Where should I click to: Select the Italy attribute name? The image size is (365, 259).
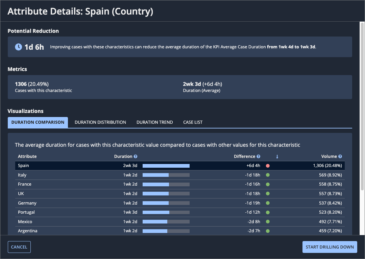[22, 175]
